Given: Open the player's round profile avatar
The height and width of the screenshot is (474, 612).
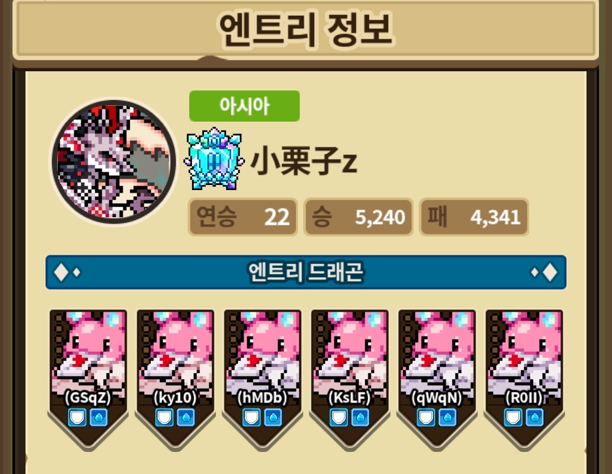Looking at the screenshot, I should point(114,162).
